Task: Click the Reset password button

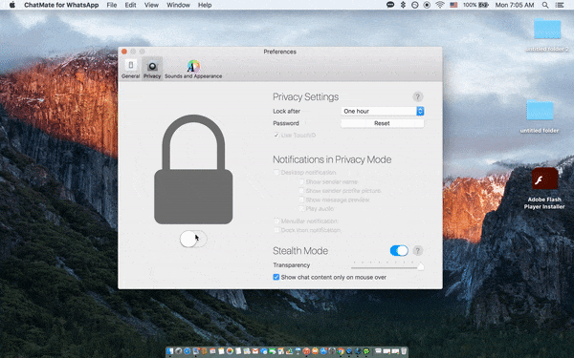Action: pos(382,123)
